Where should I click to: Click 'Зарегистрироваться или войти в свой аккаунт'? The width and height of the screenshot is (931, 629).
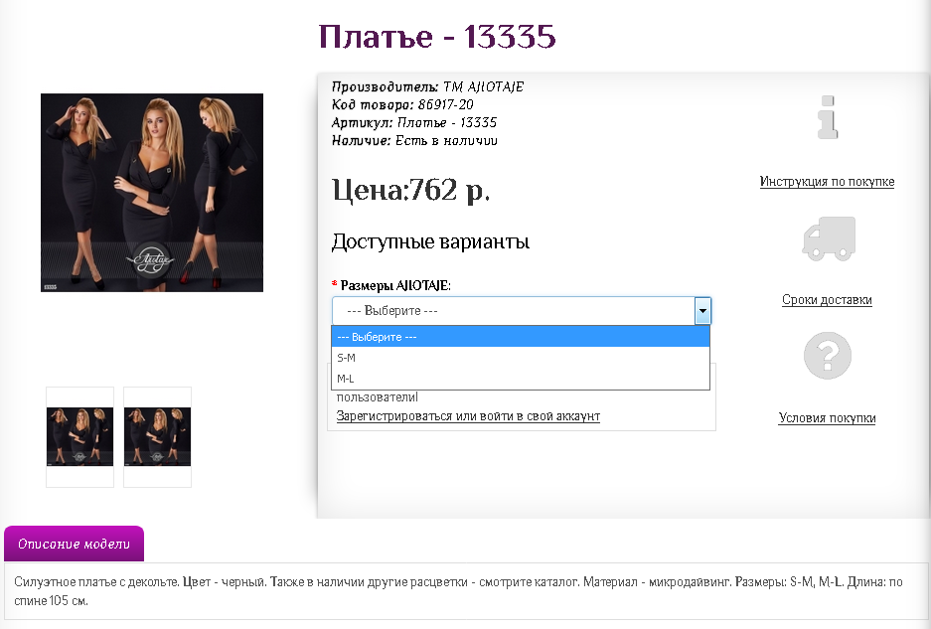[x=468, y=416]
